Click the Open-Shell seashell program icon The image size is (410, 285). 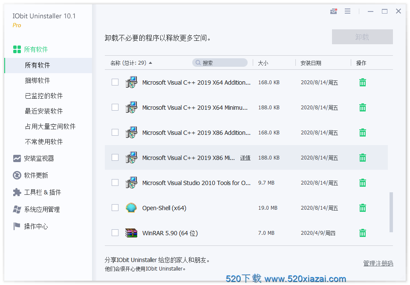[x=131, y=208]
